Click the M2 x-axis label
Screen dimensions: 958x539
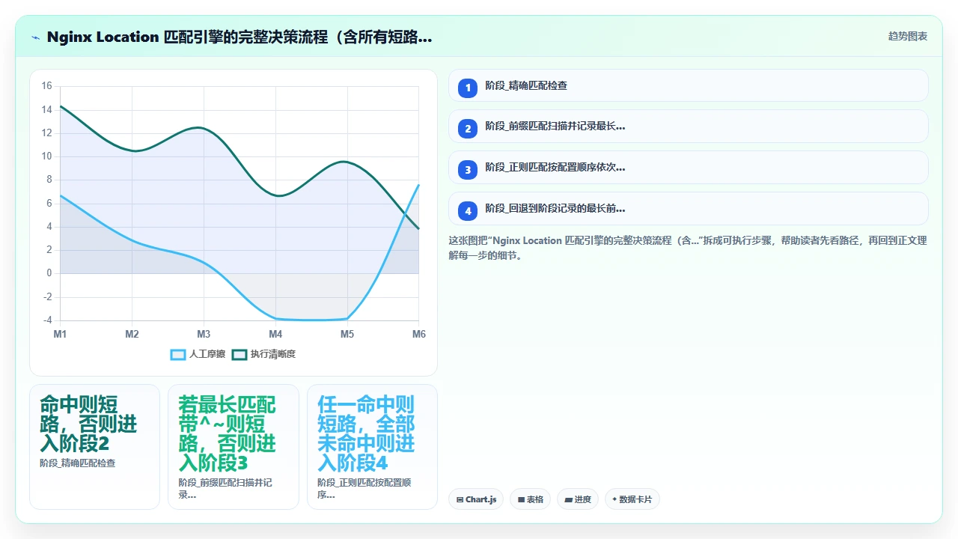(x=132, y=334)
